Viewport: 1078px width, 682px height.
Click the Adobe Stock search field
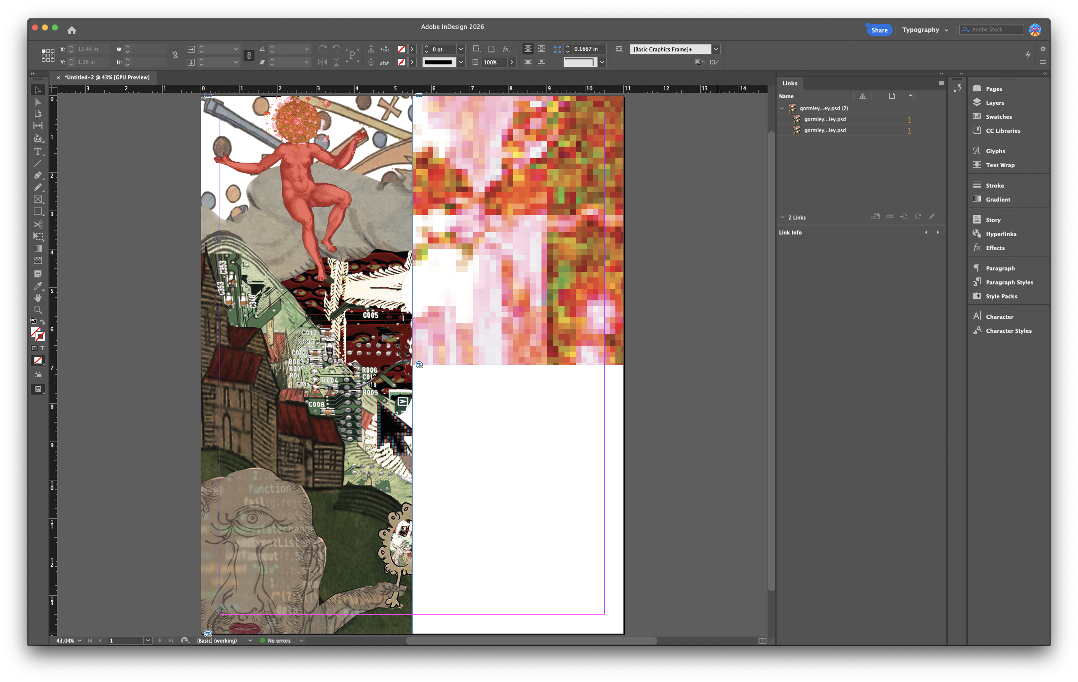[992, 30]
